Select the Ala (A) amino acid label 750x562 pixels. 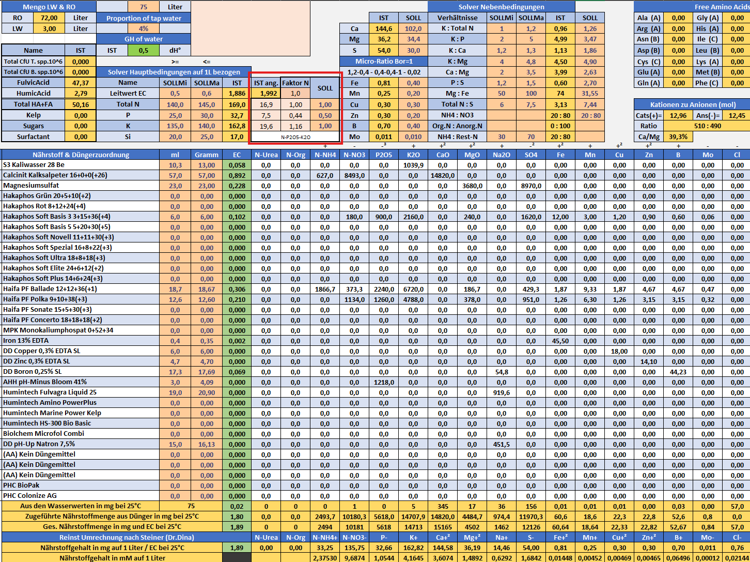point(649,18)
